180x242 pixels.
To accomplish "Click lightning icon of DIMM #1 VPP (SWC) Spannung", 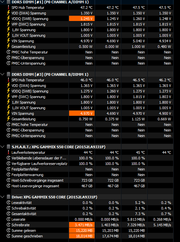I will coord(9,24).
